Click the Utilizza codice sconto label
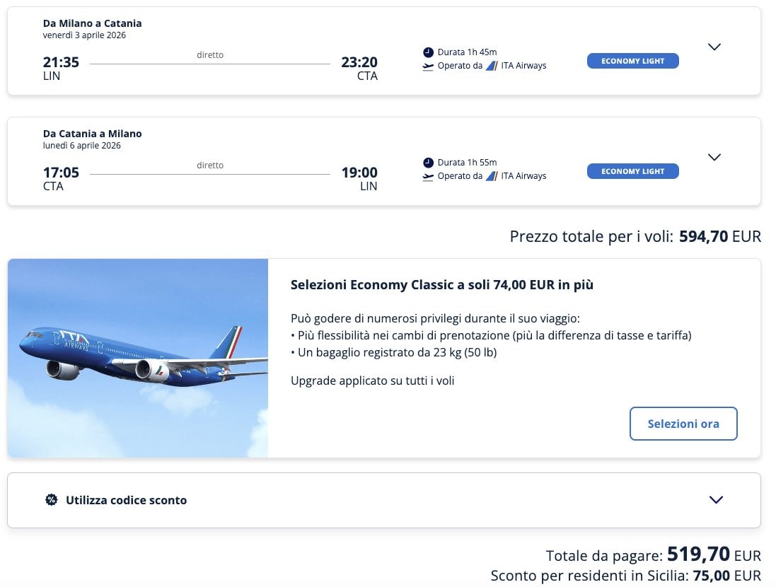 [x=126, y=500]
